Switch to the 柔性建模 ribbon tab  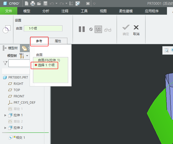[126, 11]
